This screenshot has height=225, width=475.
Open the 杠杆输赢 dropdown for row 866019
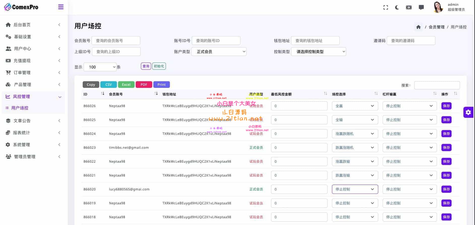(409, 203)
